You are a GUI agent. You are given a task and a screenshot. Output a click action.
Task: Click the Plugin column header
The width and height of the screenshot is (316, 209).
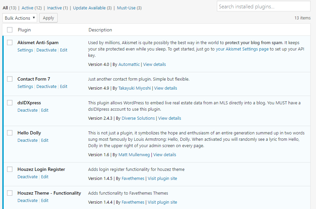24,30
